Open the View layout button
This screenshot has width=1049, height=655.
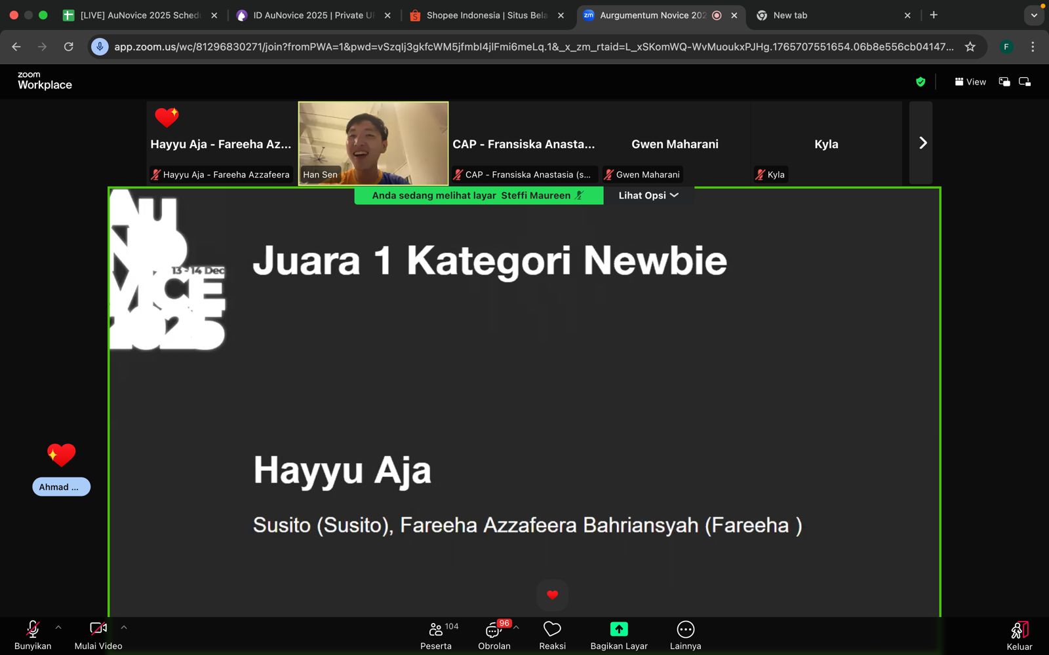[x=970, y=82]
